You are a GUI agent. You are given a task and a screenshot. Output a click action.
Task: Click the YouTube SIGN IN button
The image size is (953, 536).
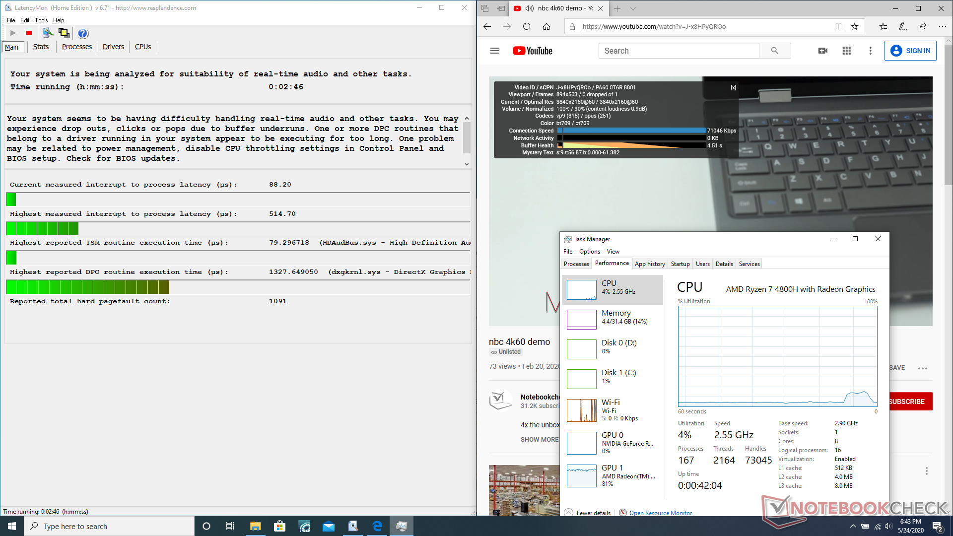pyautogui.click(x=910, y=51)
